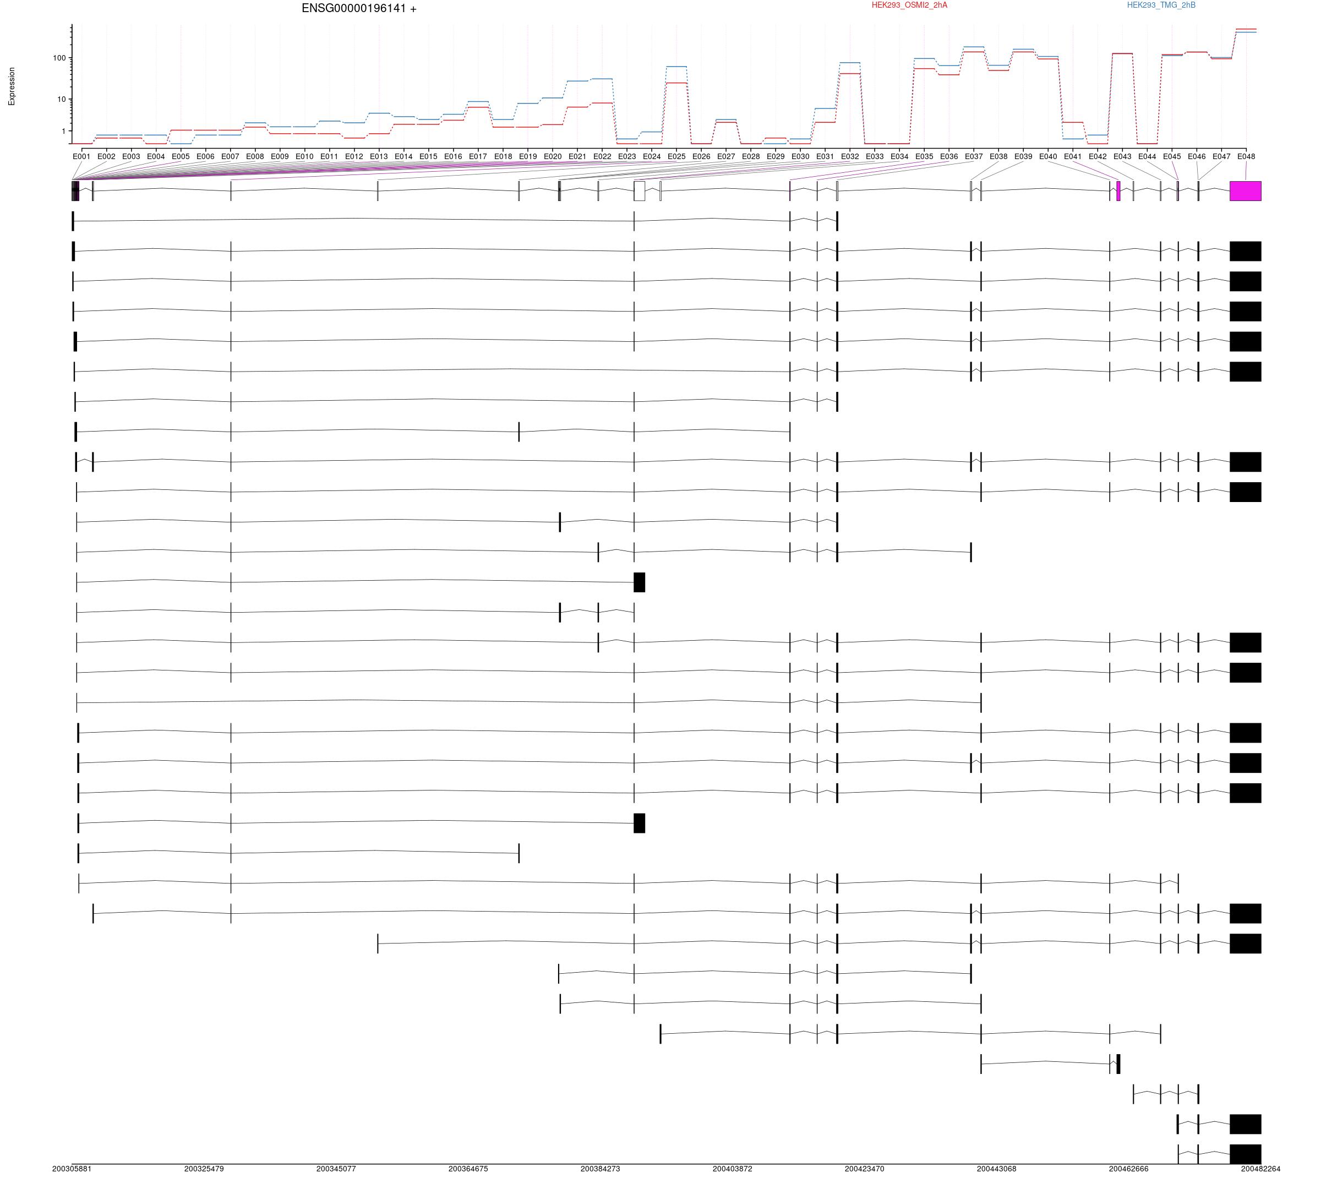Click the gene title ENSG00000196141 +
This screenshot has height=1178, width=1321.
pyautogui.click(x=359, y=8)
